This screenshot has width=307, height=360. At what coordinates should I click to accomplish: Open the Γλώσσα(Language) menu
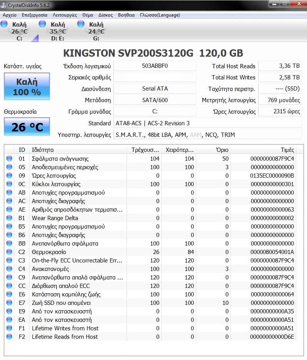pos(160,15)
